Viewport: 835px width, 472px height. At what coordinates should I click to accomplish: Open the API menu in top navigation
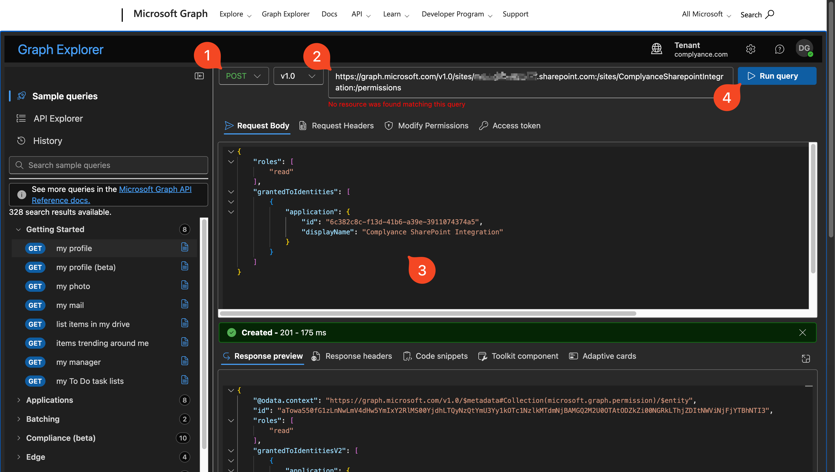tap(361, 14)
